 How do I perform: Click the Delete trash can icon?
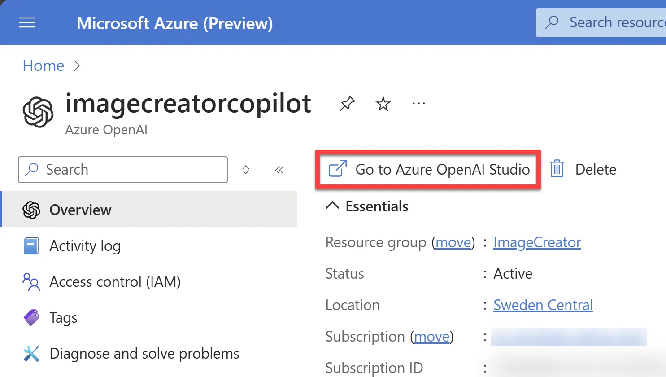coord(557,169)
